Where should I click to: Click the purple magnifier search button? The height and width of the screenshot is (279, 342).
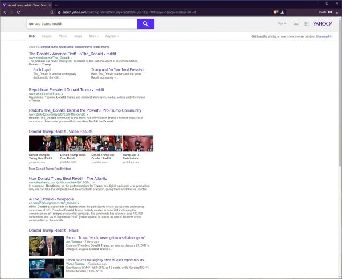click(x=146, y=23)
